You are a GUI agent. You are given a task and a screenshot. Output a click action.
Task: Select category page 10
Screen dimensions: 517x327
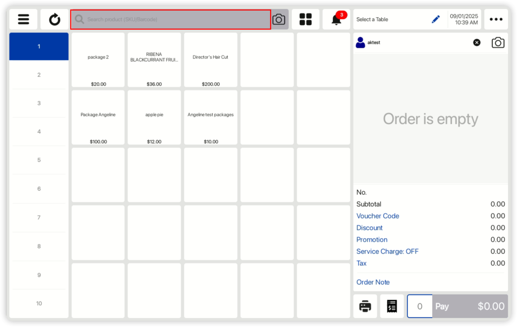pyautogui.click(x=39, y=304)
